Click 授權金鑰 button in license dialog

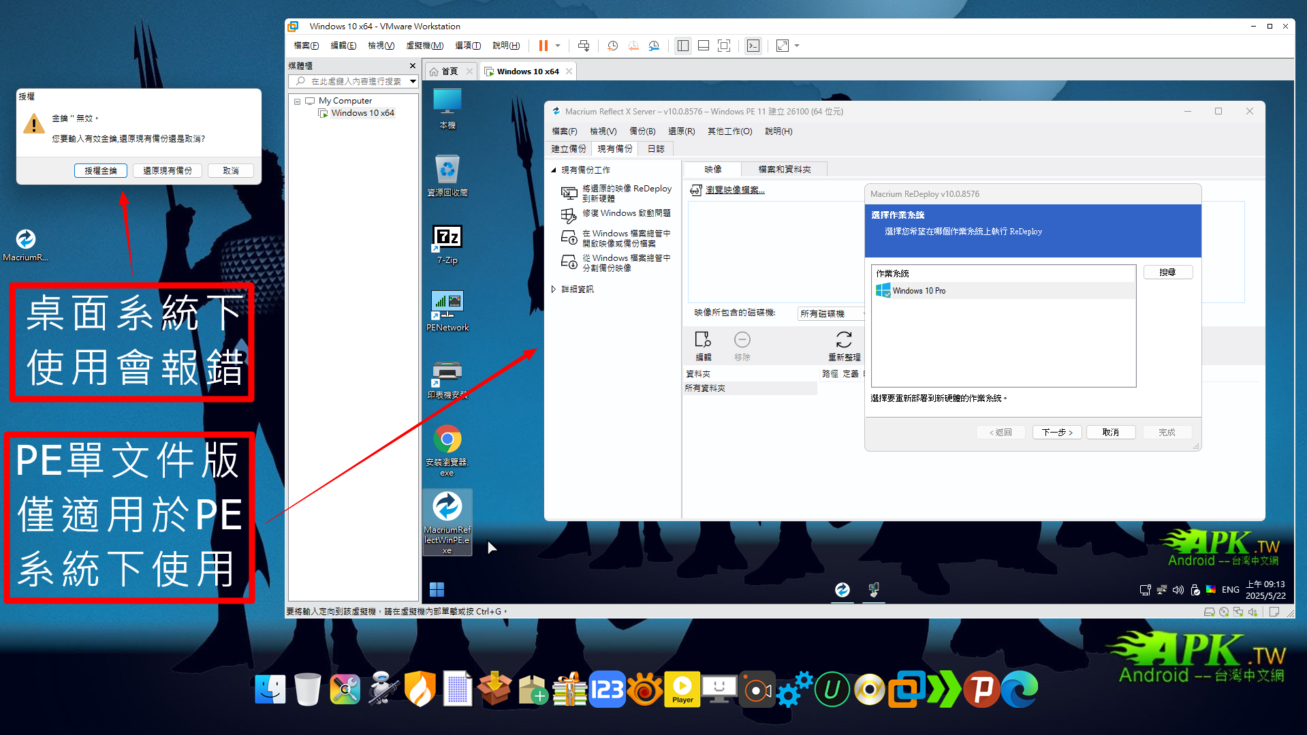[x=101, y=170]
